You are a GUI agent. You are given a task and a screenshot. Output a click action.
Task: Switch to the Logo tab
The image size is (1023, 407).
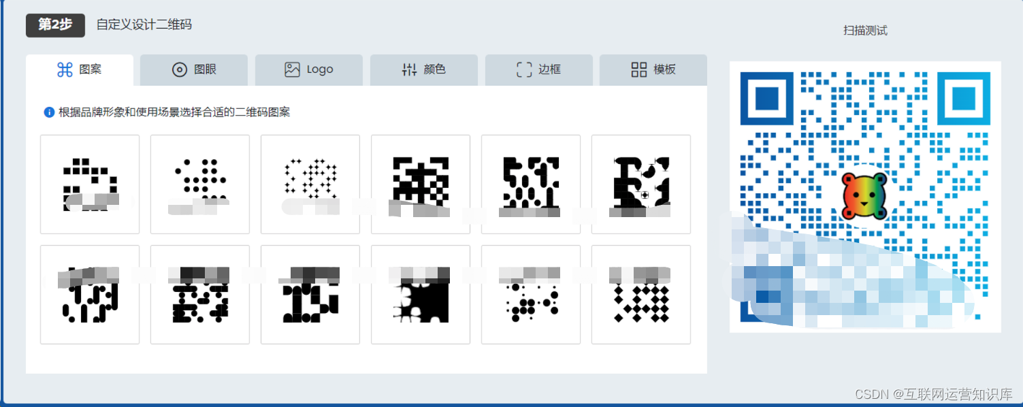(309, 69)
